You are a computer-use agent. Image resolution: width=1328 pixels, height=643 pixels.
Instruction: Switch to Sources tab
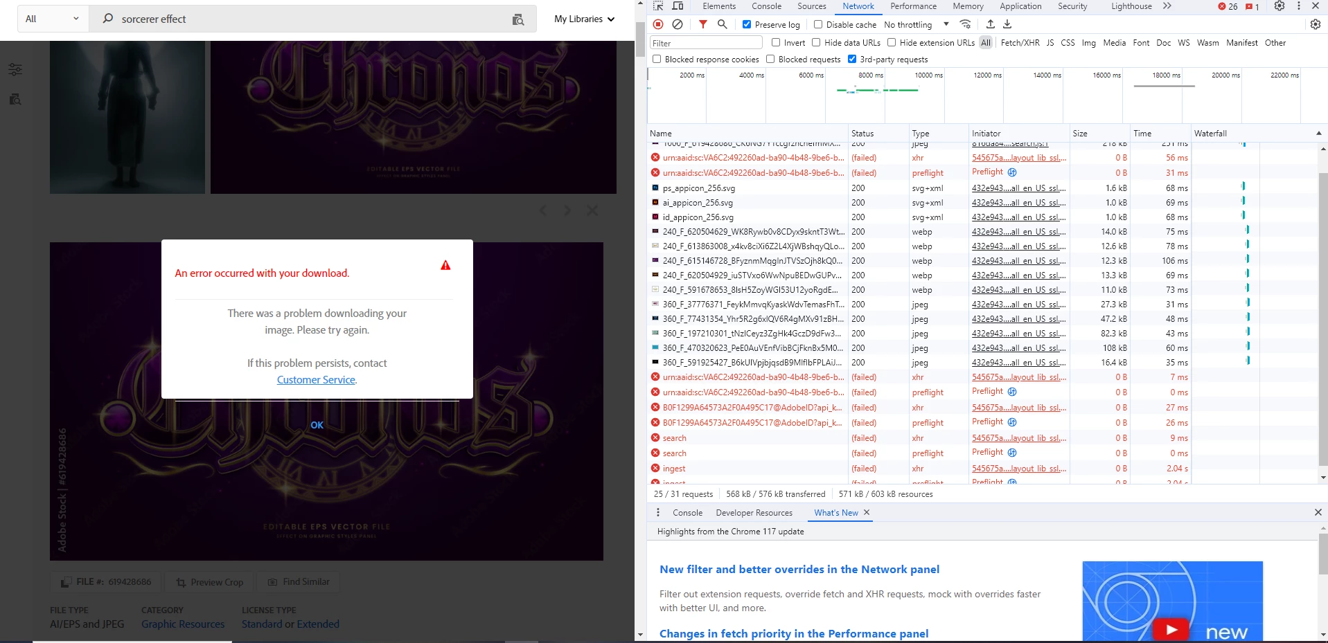click(811, 6)
